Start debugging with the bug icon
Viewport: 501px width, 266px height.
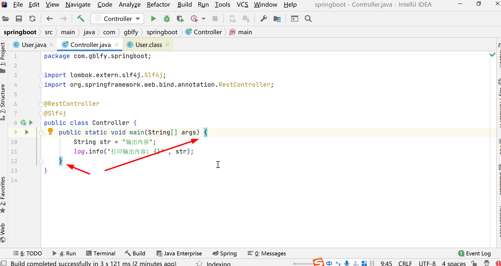tap(167, 19)
